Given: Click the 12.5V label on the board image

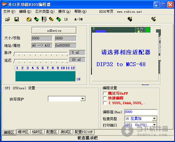Looking at the screenshot, I should point(140,29).
